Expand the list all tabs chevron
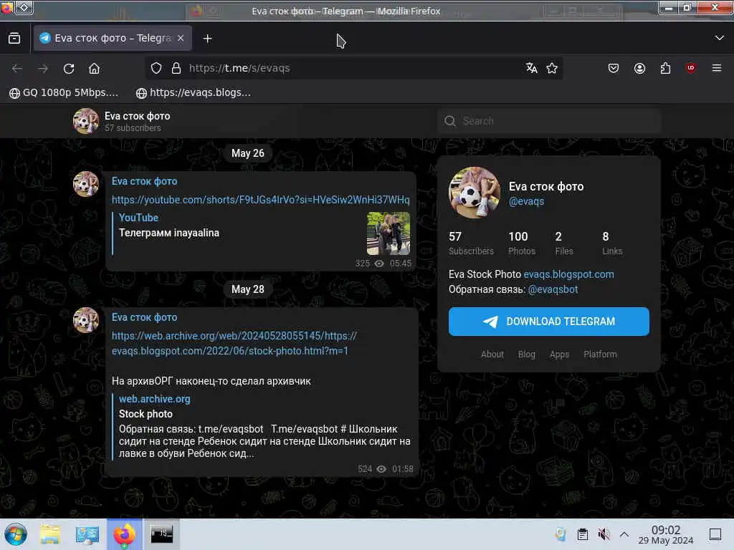Screen dimensions: 734x550 click(x=720, y=38)
